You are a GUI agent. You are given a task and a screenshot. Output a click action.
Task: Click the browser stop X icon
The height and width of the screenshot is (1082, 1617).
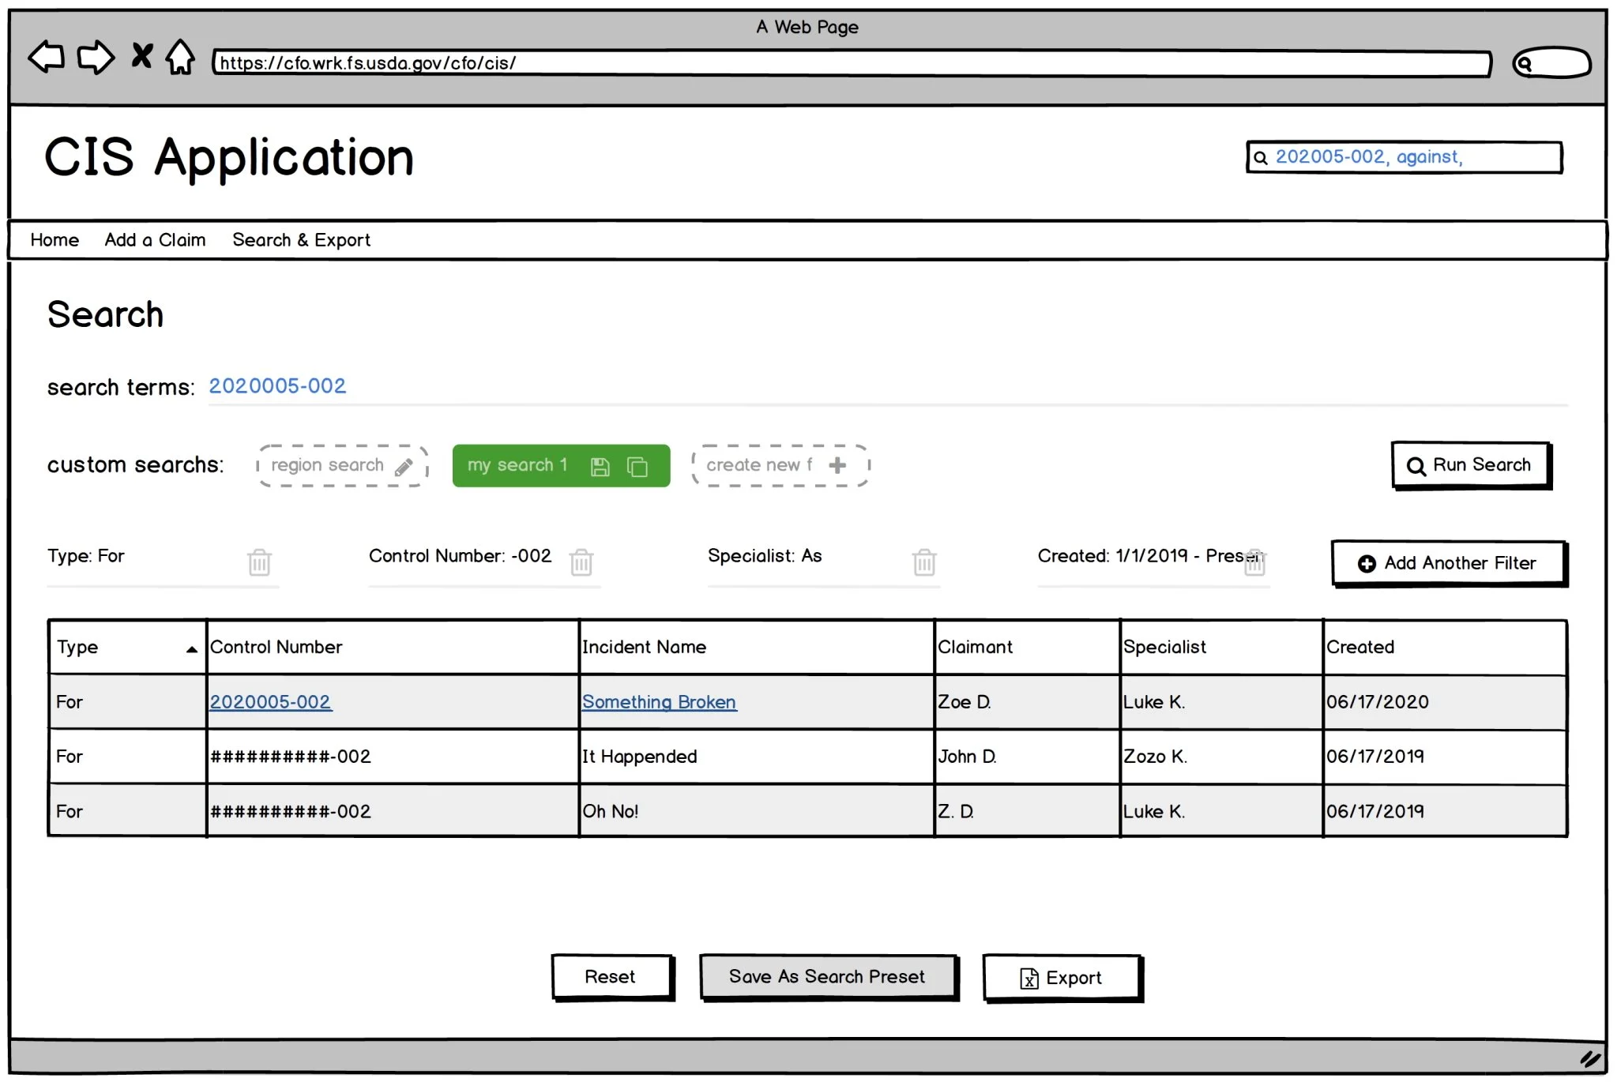141,56
